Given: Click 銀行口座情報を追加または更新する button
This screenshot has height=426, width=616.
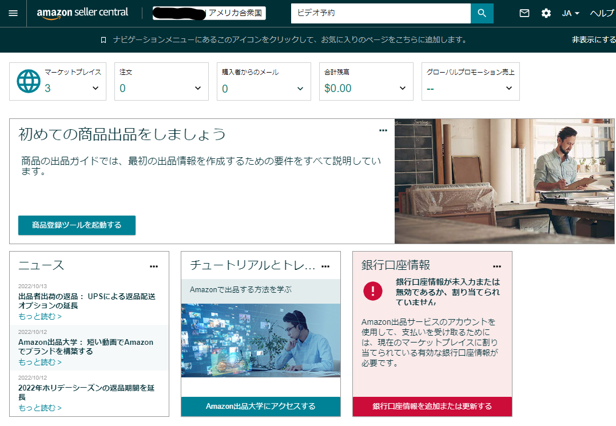Looking at the screenshot, I should (x=432, y=407).
